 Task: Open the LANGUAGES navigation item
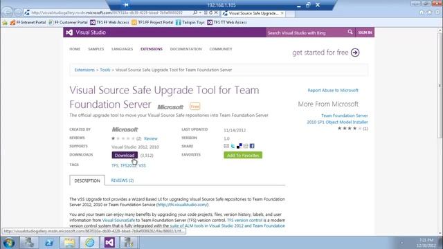click(122, 49)
